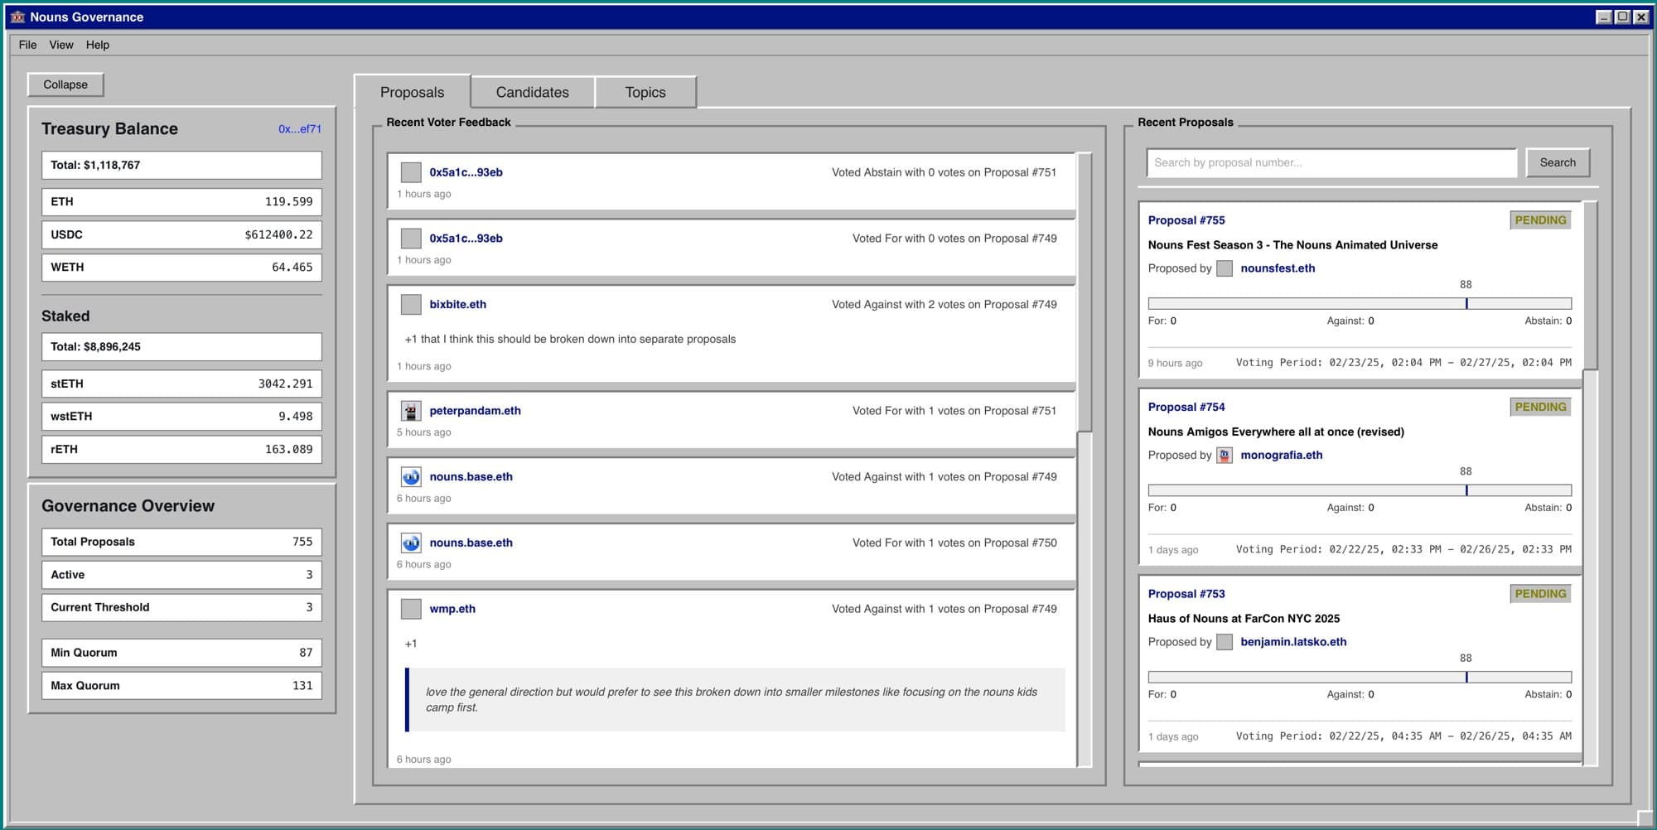Click the ETH 119.599 balance row

tap(181, 202)
